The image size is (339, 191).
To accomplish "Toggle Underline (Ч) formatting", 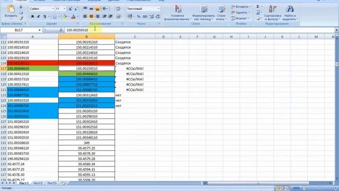I will [44, 16].
